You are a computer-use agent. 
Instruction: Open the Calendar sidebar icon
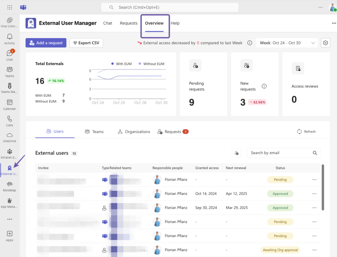click(10, 105)
